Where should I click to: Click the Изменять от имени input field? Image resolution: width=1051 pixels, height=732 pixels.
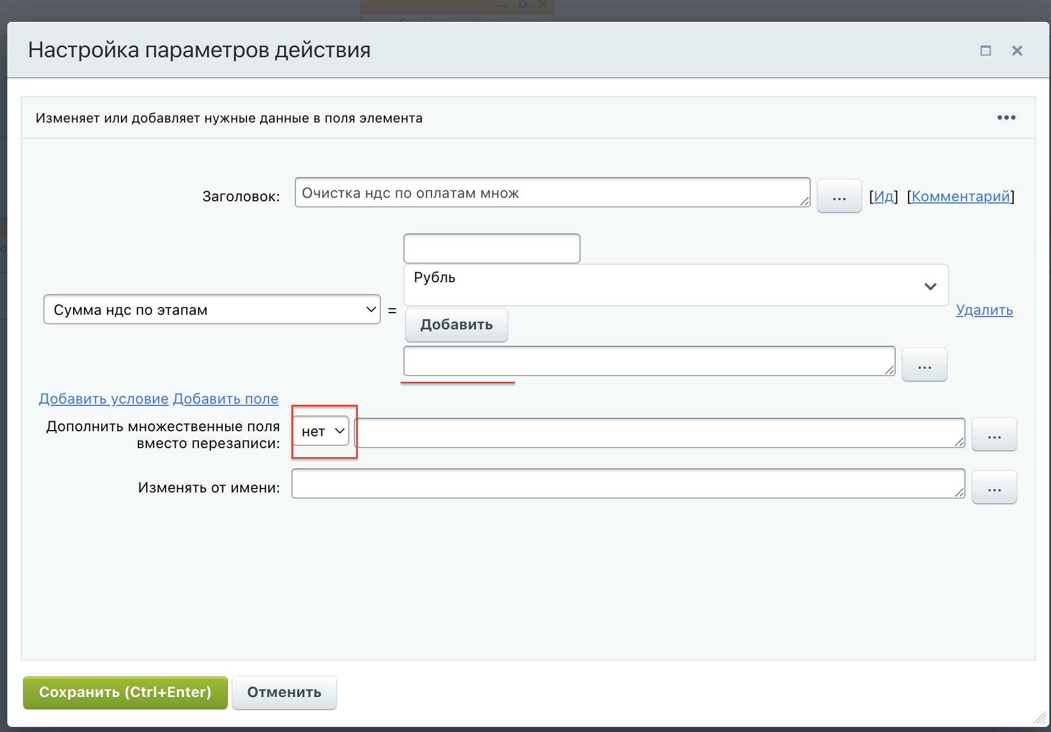(x=627, y=484)
